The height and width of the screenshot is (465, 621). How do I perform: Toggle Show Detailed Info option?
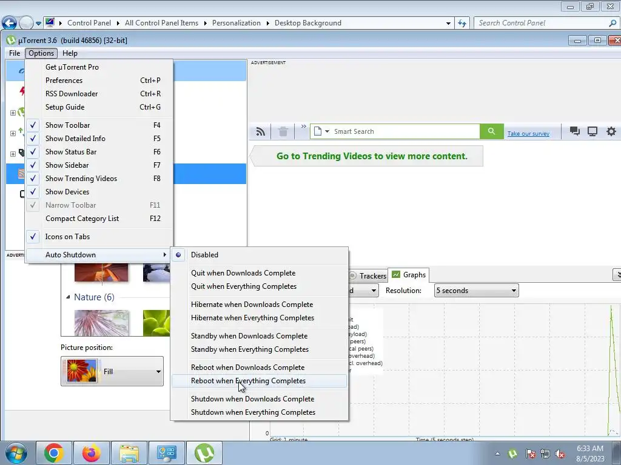tap(99, 139)
